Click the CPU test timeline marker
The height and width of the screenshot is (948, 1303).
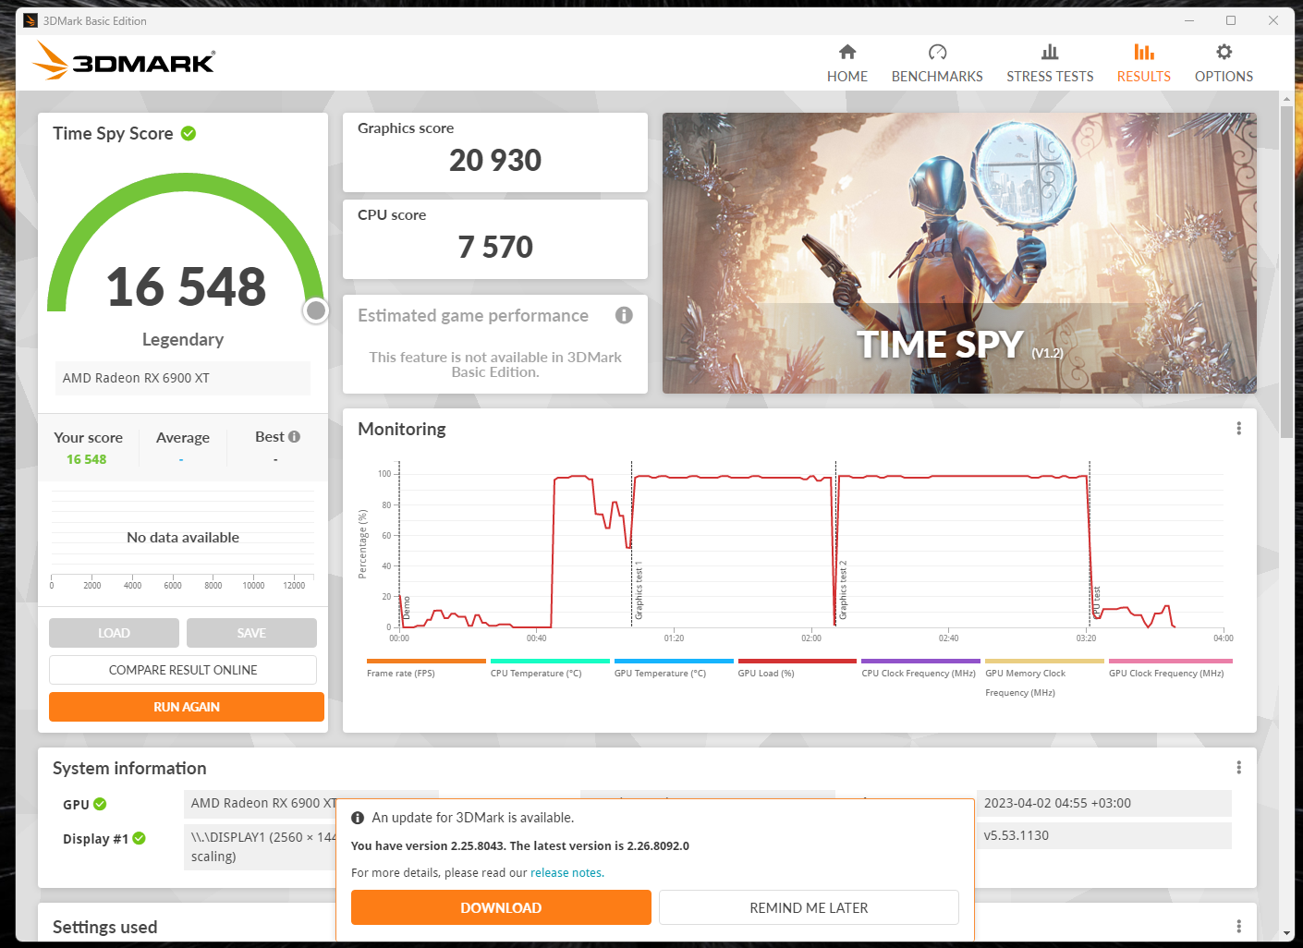[x=1096, y=602]
